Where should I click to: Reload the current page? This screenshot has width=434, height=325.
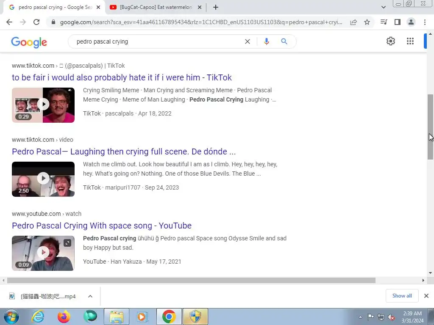pyautogui.click(x=36, y=22)
